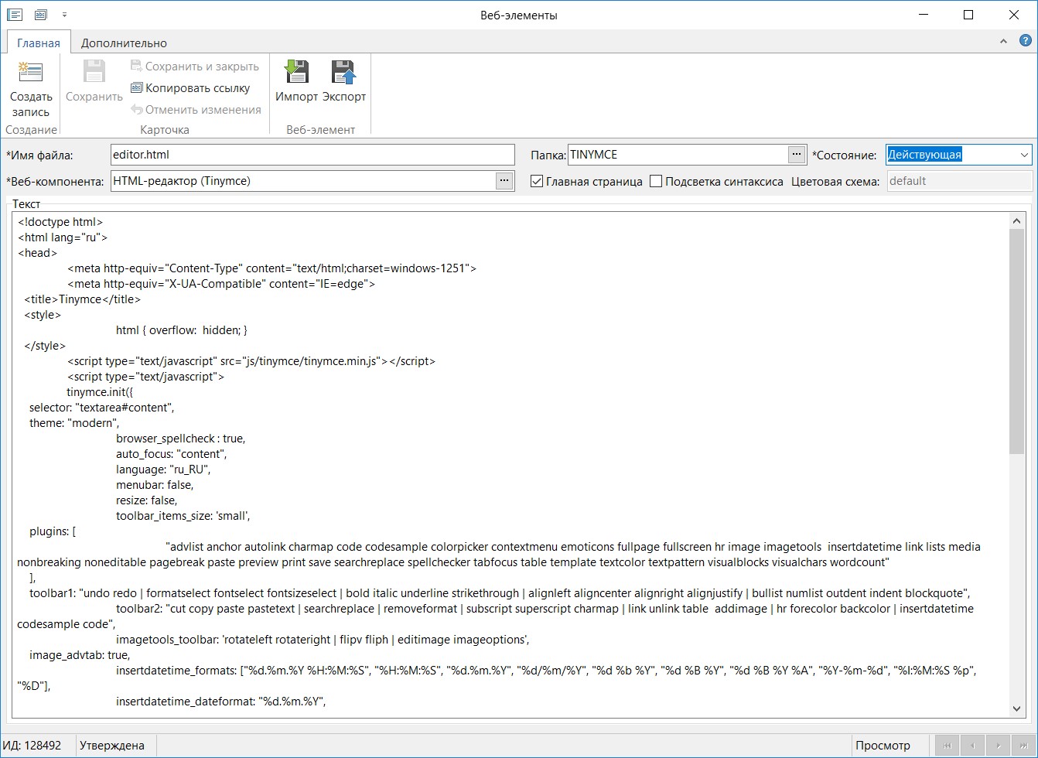This screenshot has height=758, width=1038.
Task: Open the Главная ribbon tab
Action: (39, 43)
